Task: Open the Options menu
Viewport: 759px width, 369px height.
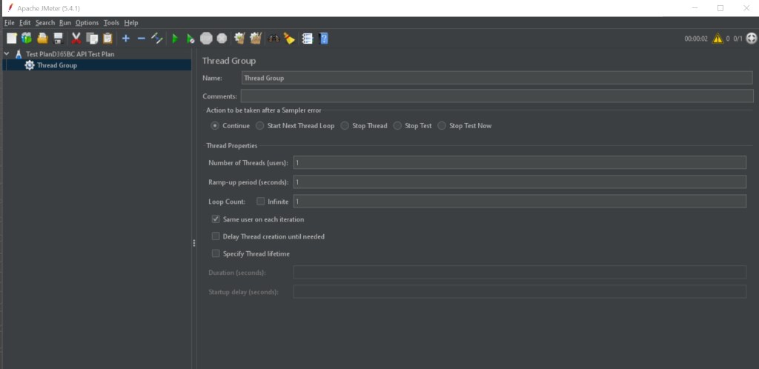Action: (x=87, y=23)
